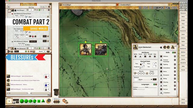The height and width of the screenshot is (108, 193).
Task: Click the Unidentified name field
Action: point(143,5)
